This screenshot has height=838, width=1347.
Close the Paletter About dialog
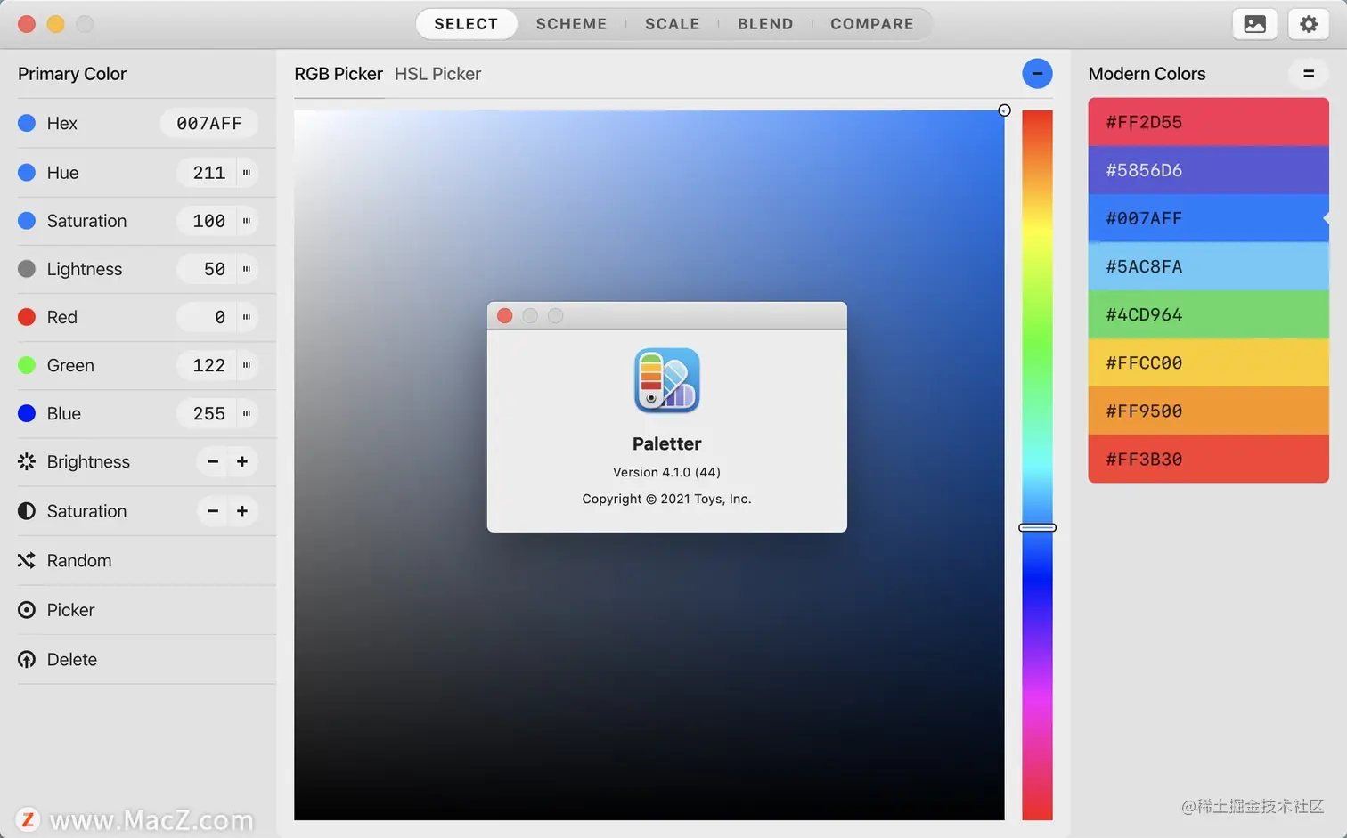click(504, 316)
